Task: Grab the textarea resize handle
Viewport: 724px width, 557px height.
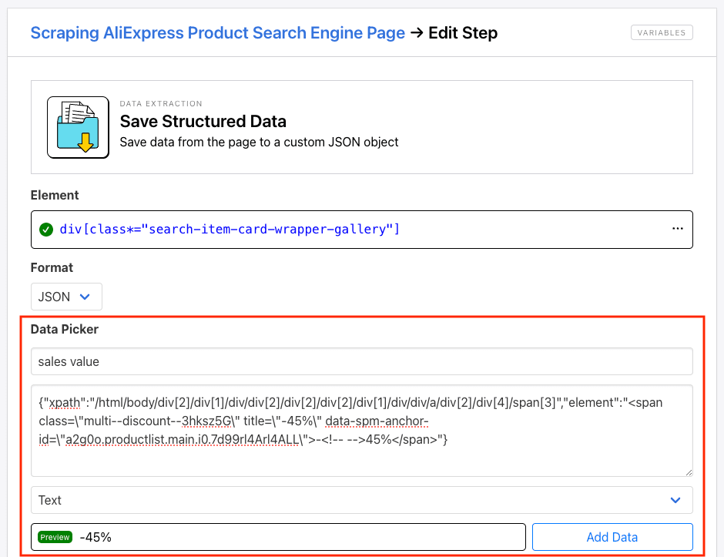Action: (x=689, y=472)
